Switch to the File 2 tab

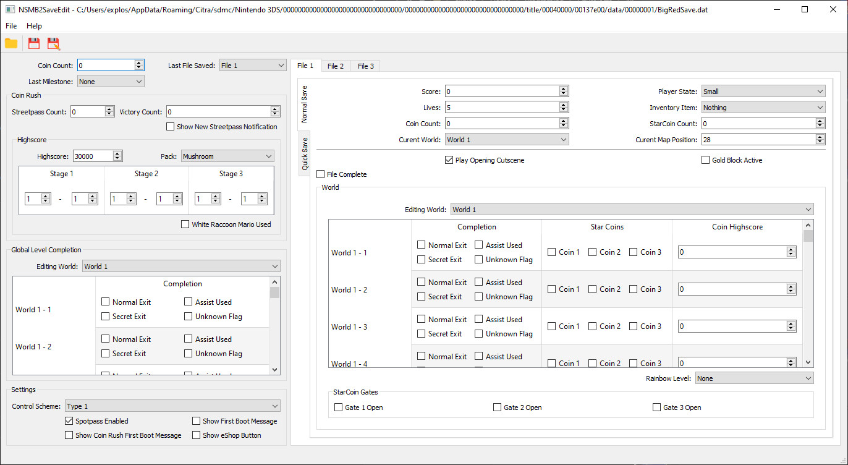(336, 66)
